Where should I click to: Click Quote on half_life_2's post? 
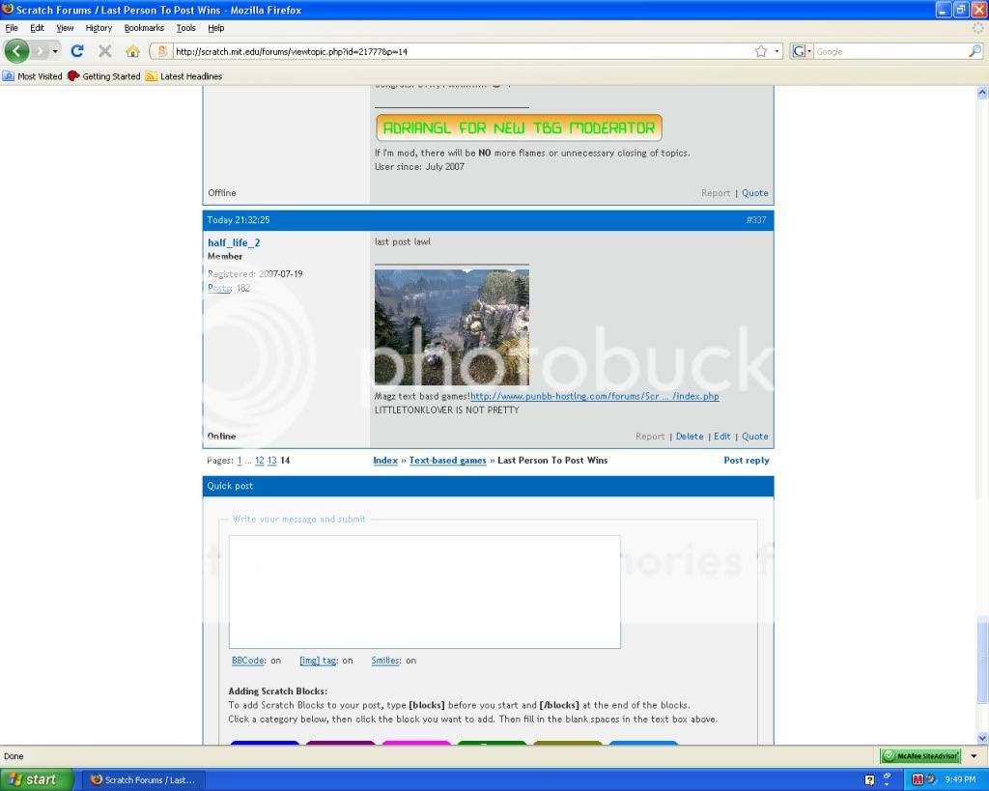pyautogui.click(x=754, y=437)
